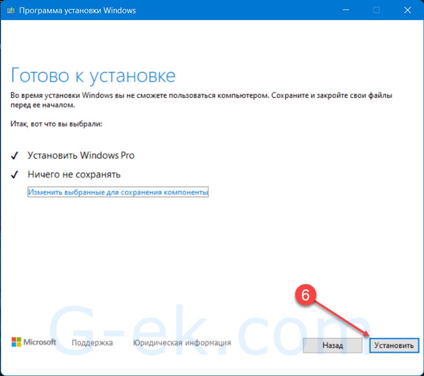Image resolution: width=424 pixels, height=376 pixels.
Task: Click the checkmark beside Ничего не сохранять
Action: coord(15,175)
